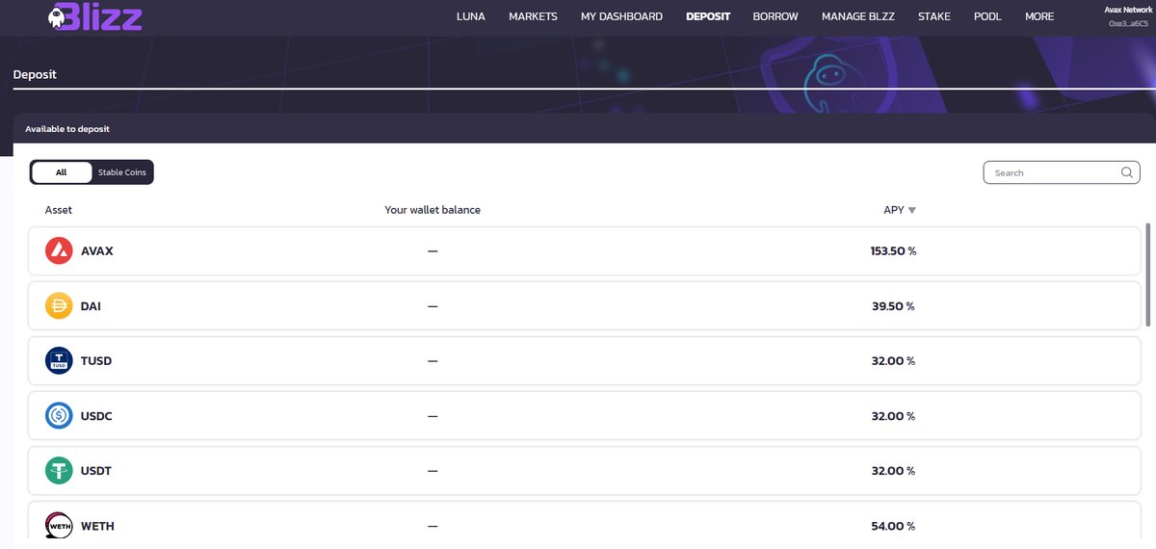Click USDT row's 32.00 % APY
This screenshot has width=1156, height=549.
pos(893,471)
